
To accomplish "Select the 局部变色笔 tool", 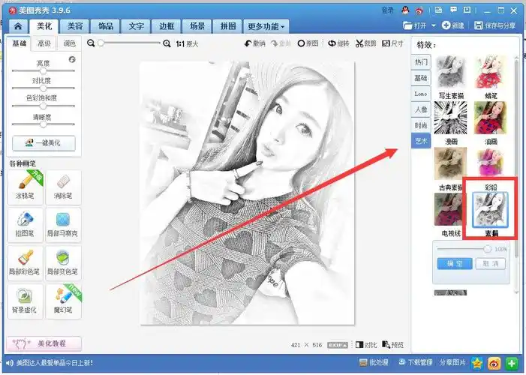I will tap(63, 263).
